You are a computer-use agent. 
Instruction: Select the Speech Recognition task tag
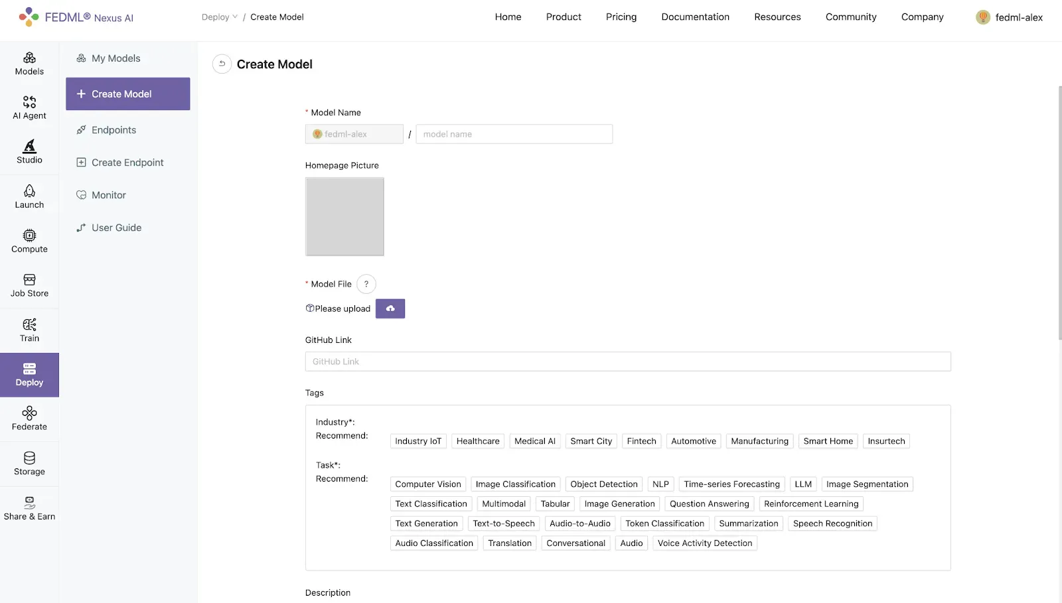[832, 523]
